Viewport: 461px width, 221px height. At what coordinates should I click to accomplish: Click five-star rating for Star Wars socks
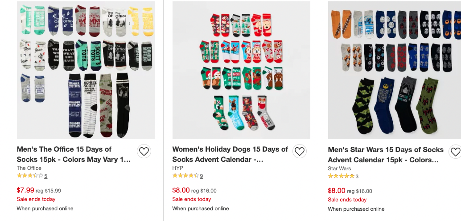point(341,177)
